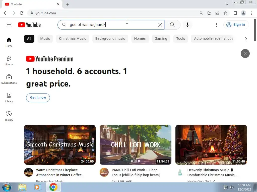Close the YouTube browser tab

point(58,4)
